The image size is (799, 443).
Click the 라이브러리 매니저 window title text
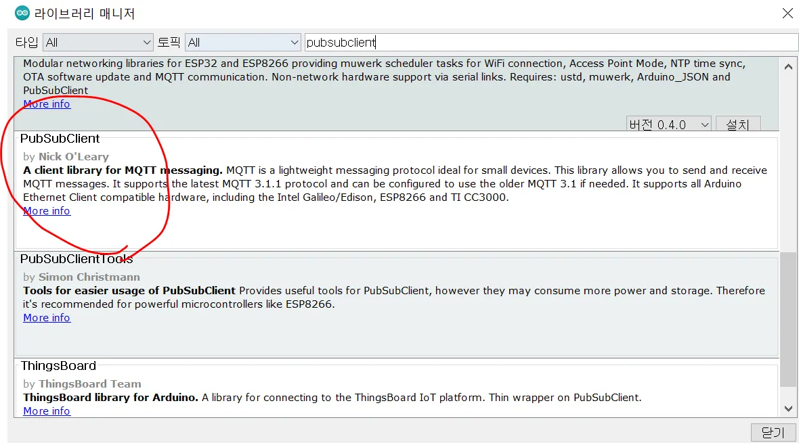pos(85,14)
